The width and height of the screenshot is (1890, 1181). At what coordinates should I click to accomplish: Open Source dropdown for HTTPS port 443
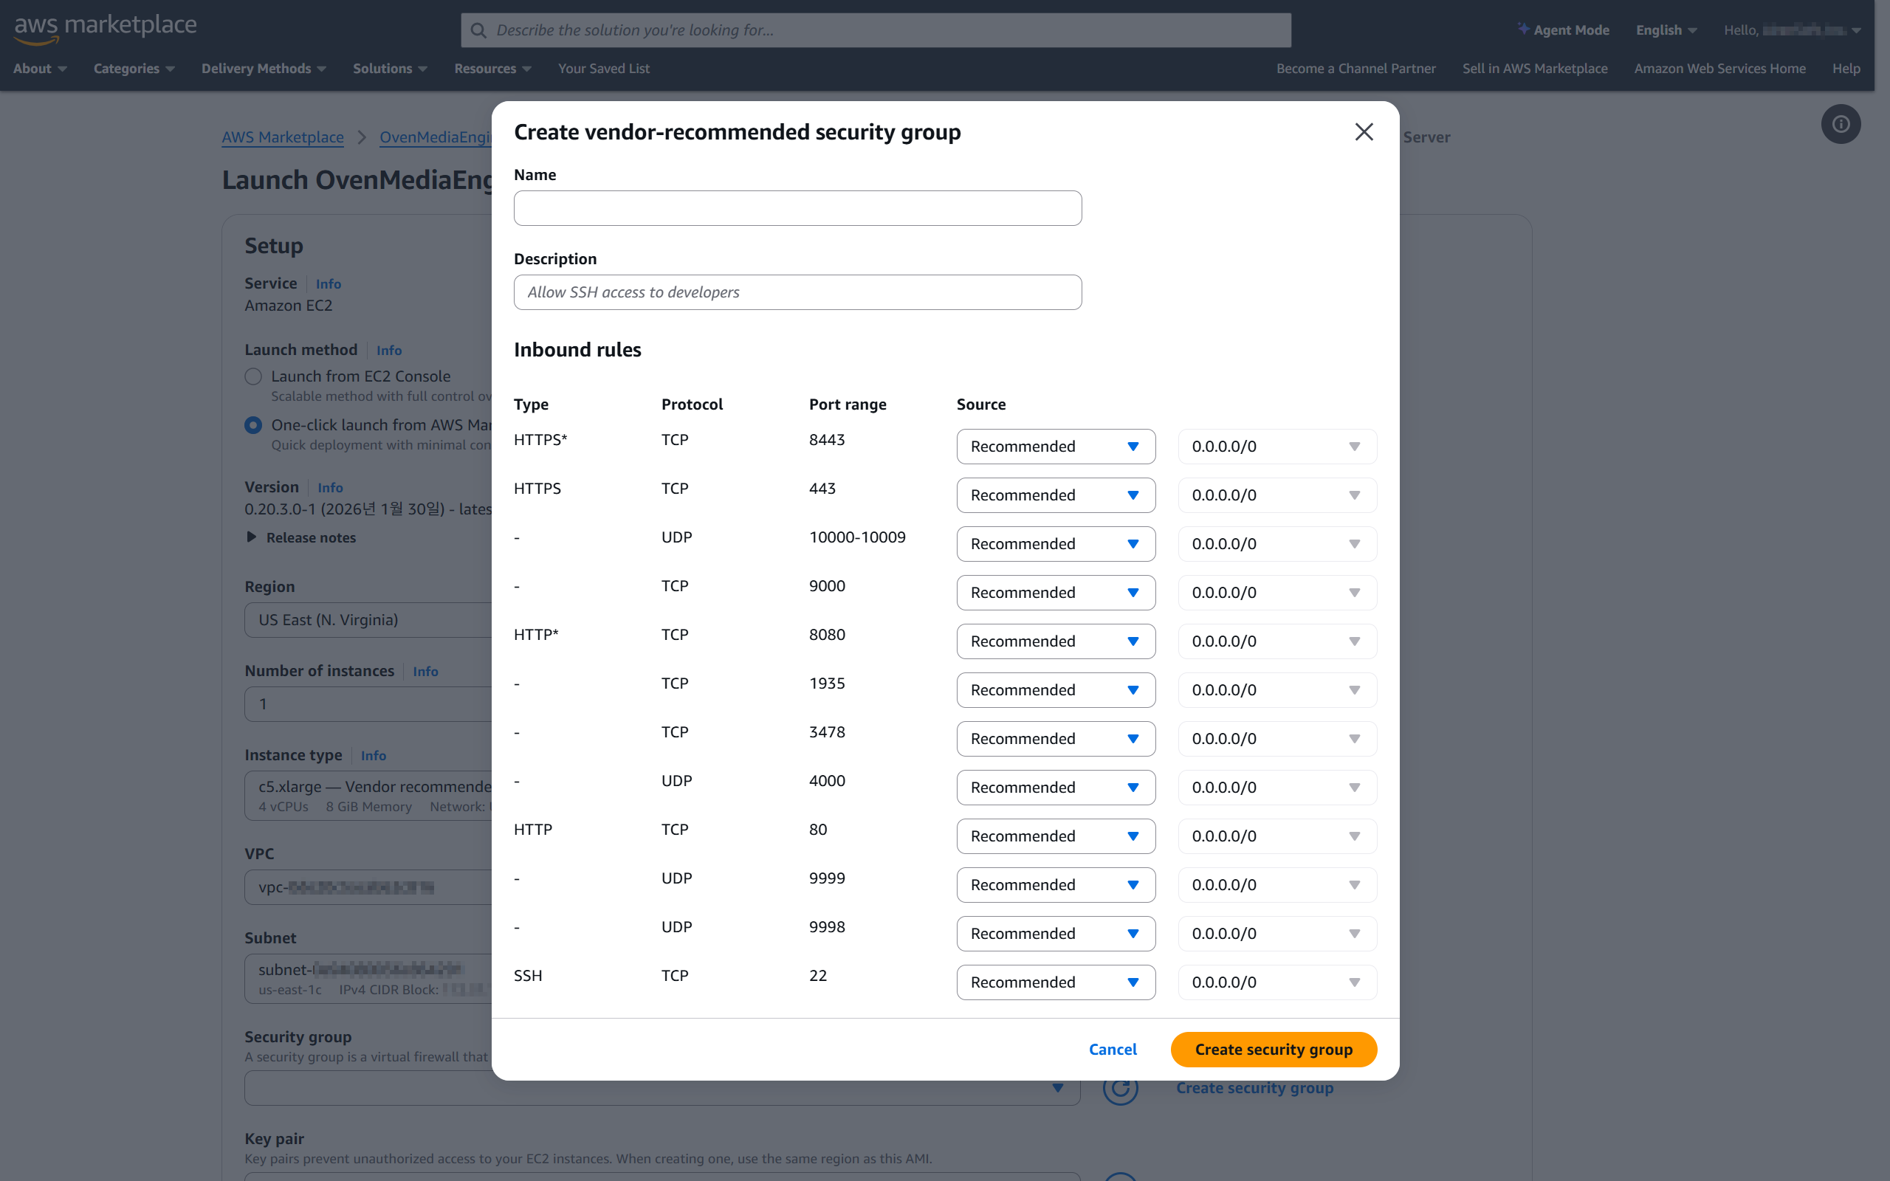[x=1055, y=495]
